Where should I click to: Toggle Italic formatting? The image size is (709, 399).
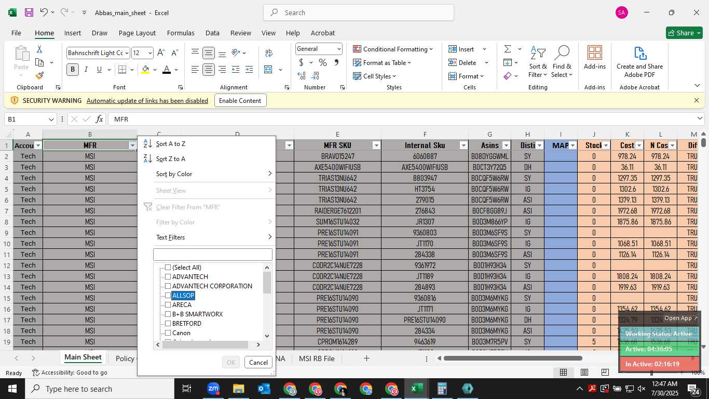tap(86, 70)
